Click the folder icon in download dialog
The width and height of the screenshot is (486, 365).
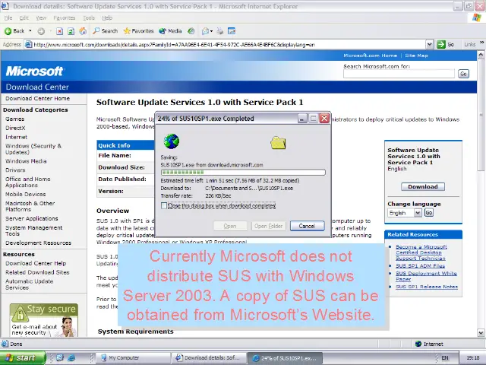click(278, 142)
